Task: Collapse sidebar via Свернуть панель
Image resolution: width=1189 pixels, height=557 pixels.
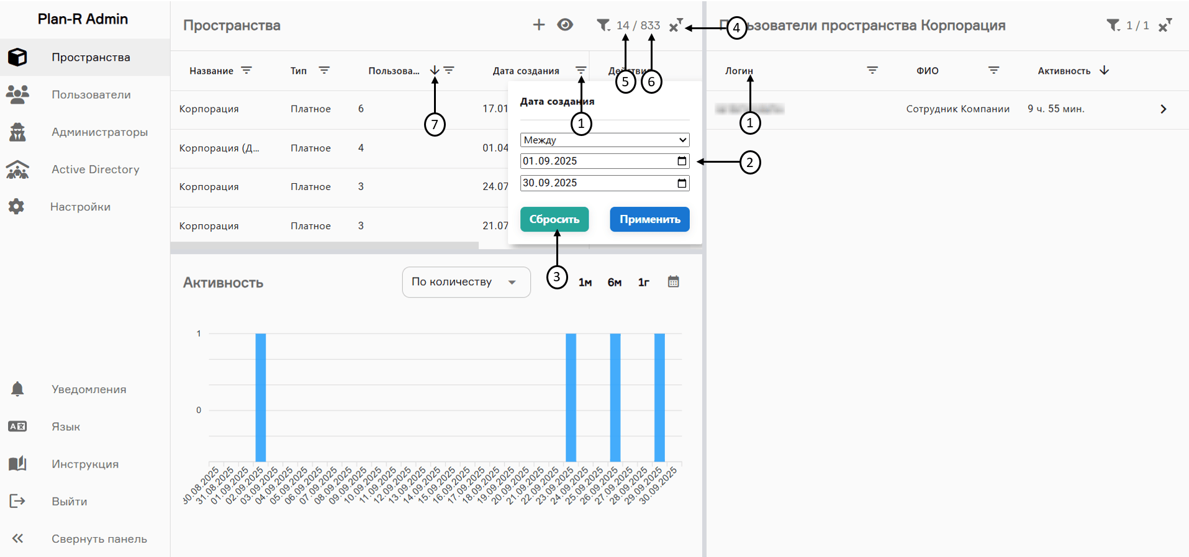Action: click(x=98, y=538)
